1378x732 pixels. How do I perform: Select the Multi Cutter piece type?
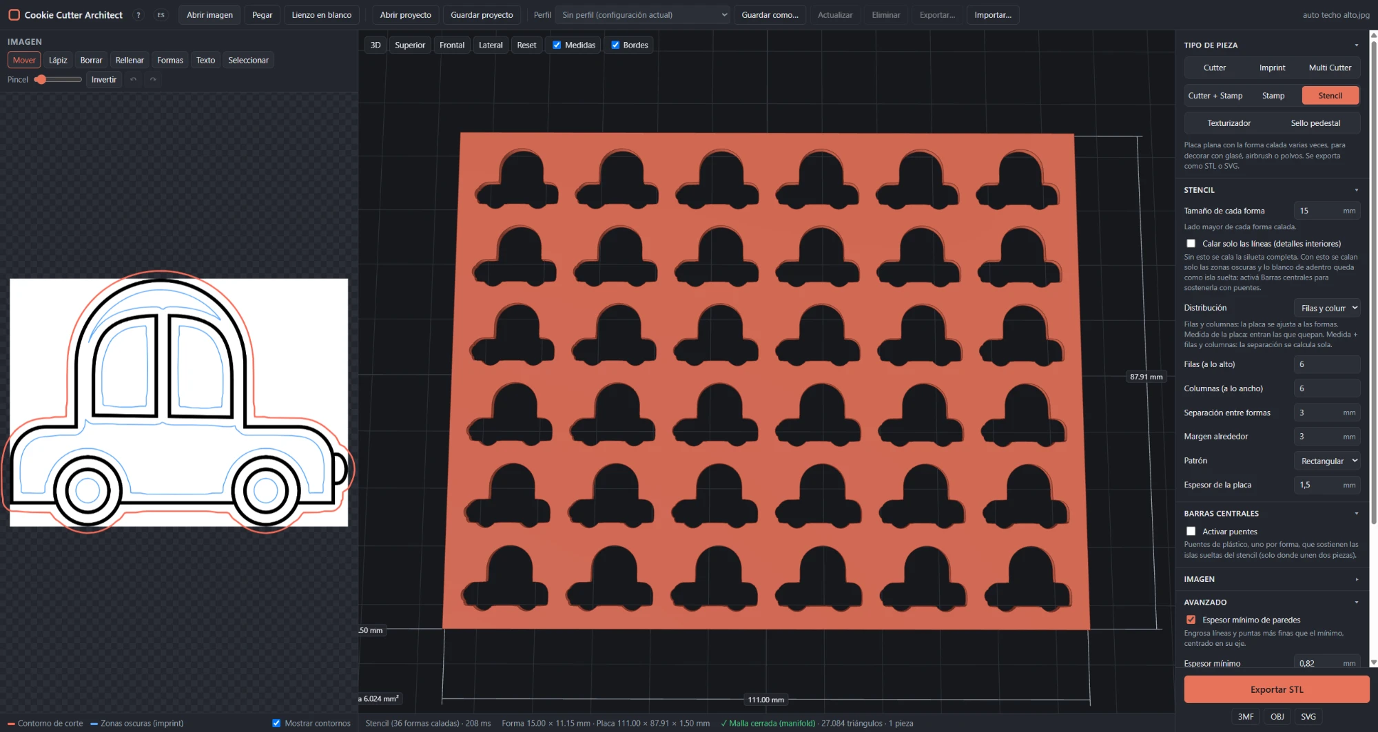pos(1330,68)
